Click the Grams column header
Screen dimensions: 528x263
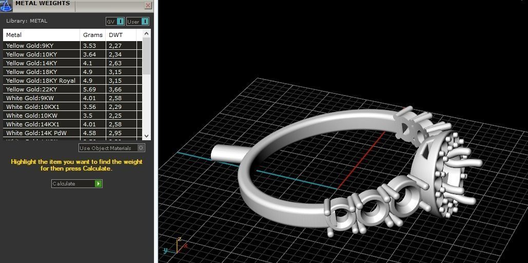click(93, 35)
